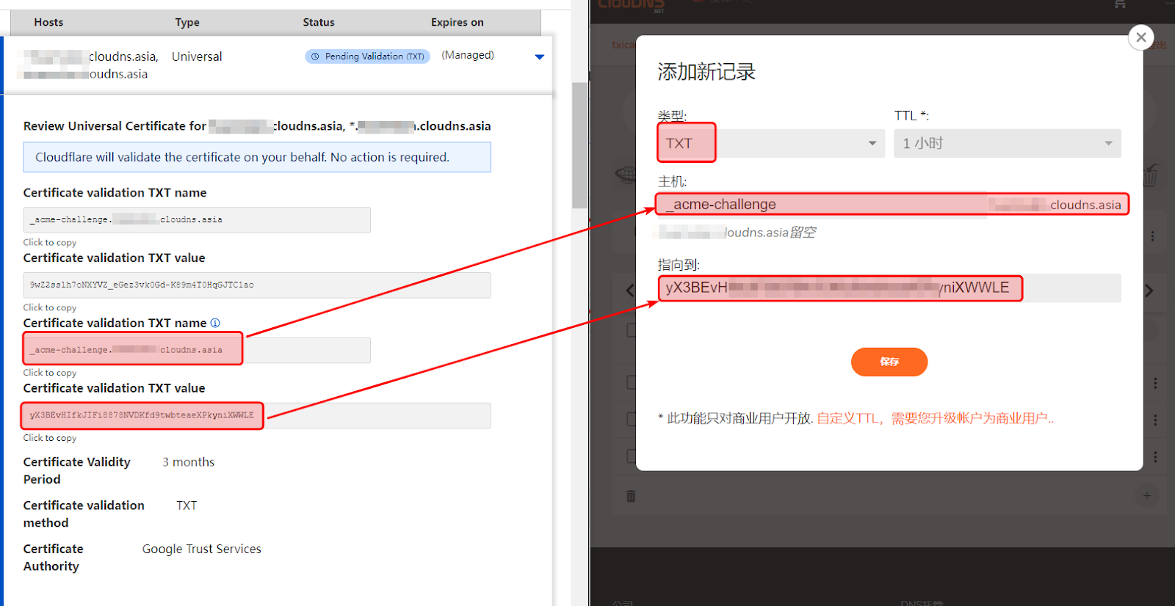Click the Hosts column header
The image size is (1175, 606).
(x=48, y=22)
